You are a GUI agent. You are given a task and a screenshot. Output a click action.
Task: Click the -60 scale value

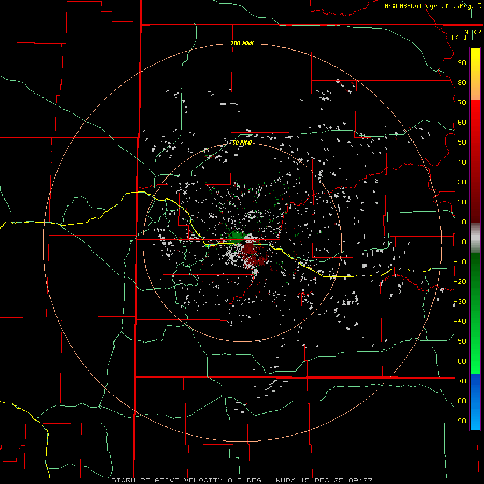click(x=460, y=361)
